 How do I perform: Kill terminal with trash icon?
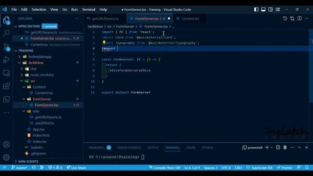point(285,148)
